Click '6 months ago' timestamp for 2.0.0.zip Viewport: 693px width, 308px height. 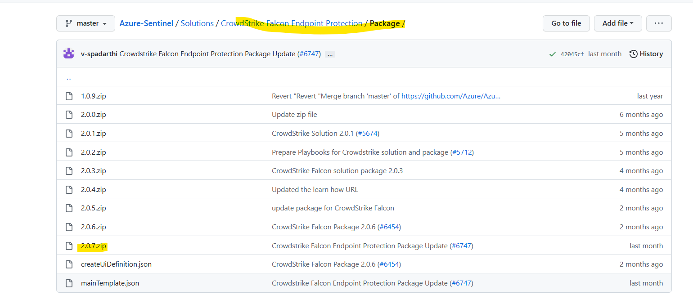[x=641, y=115]
